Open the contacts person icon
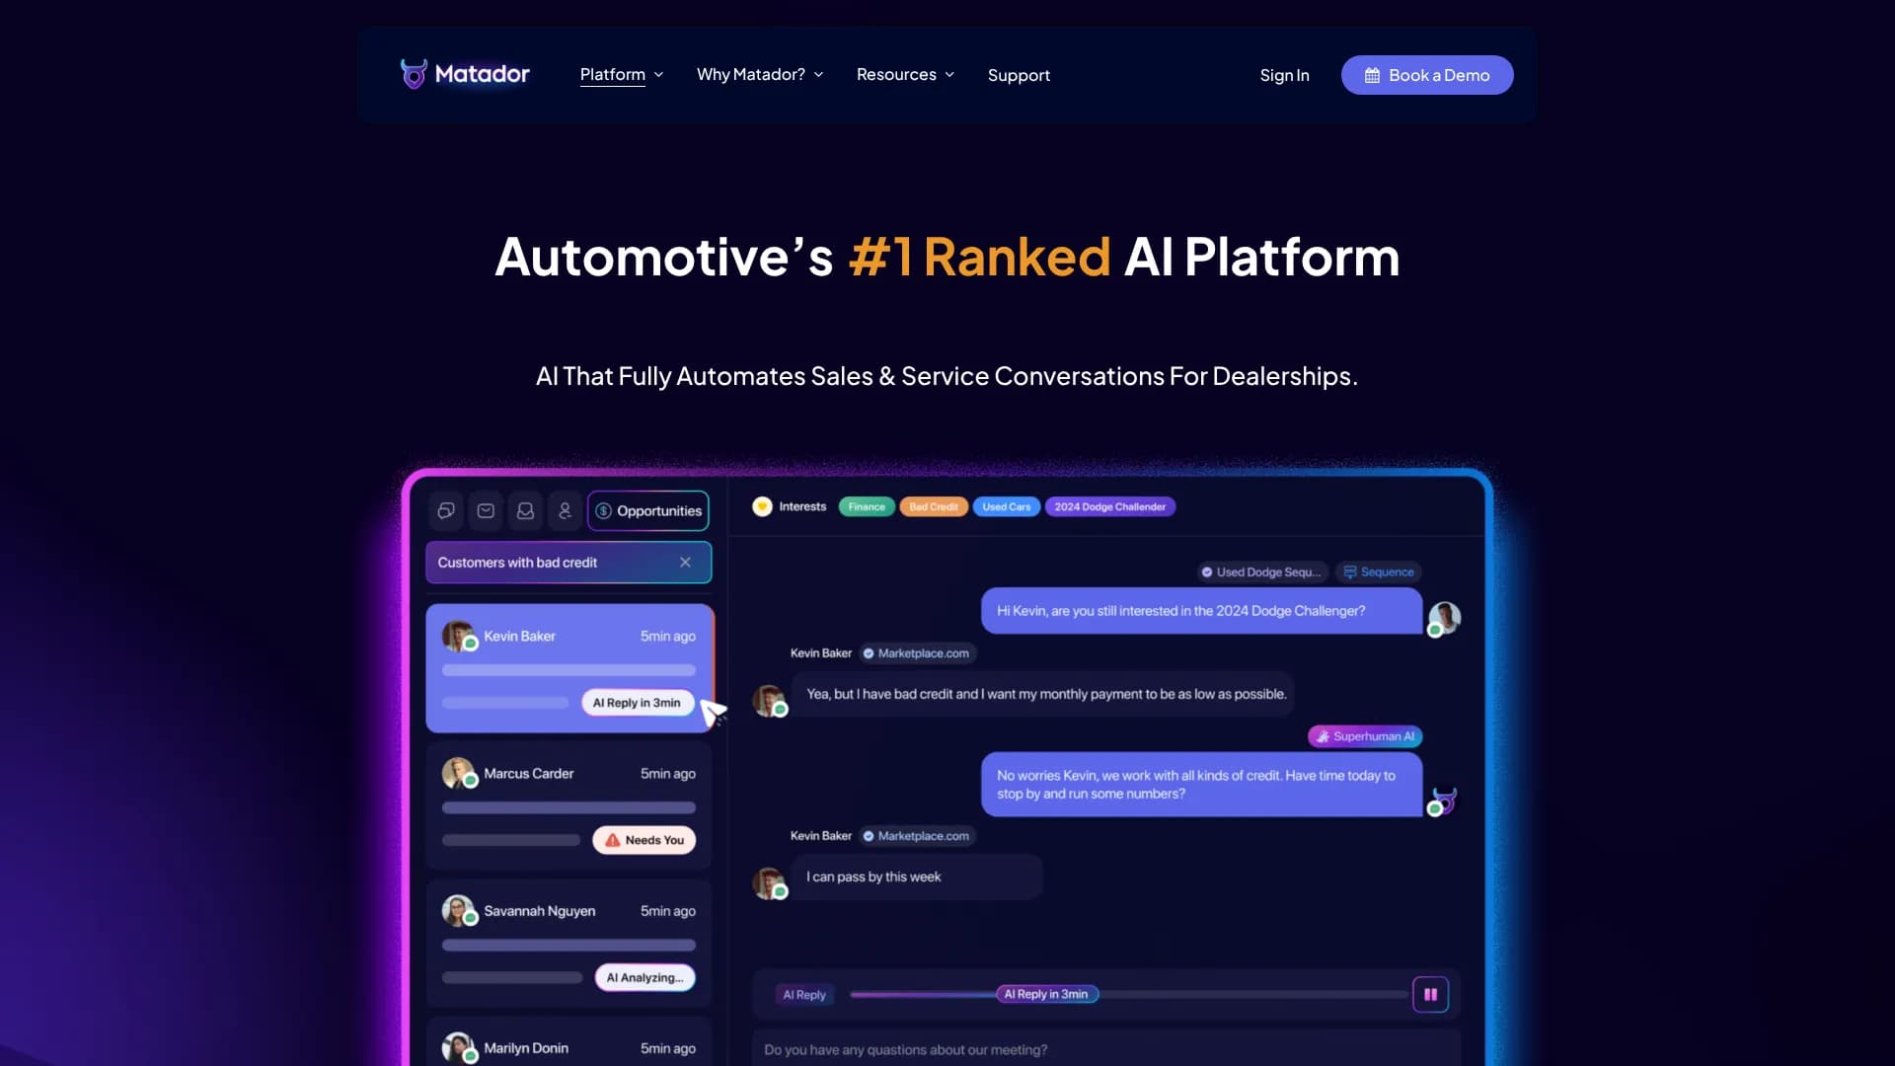 (565, 510)
